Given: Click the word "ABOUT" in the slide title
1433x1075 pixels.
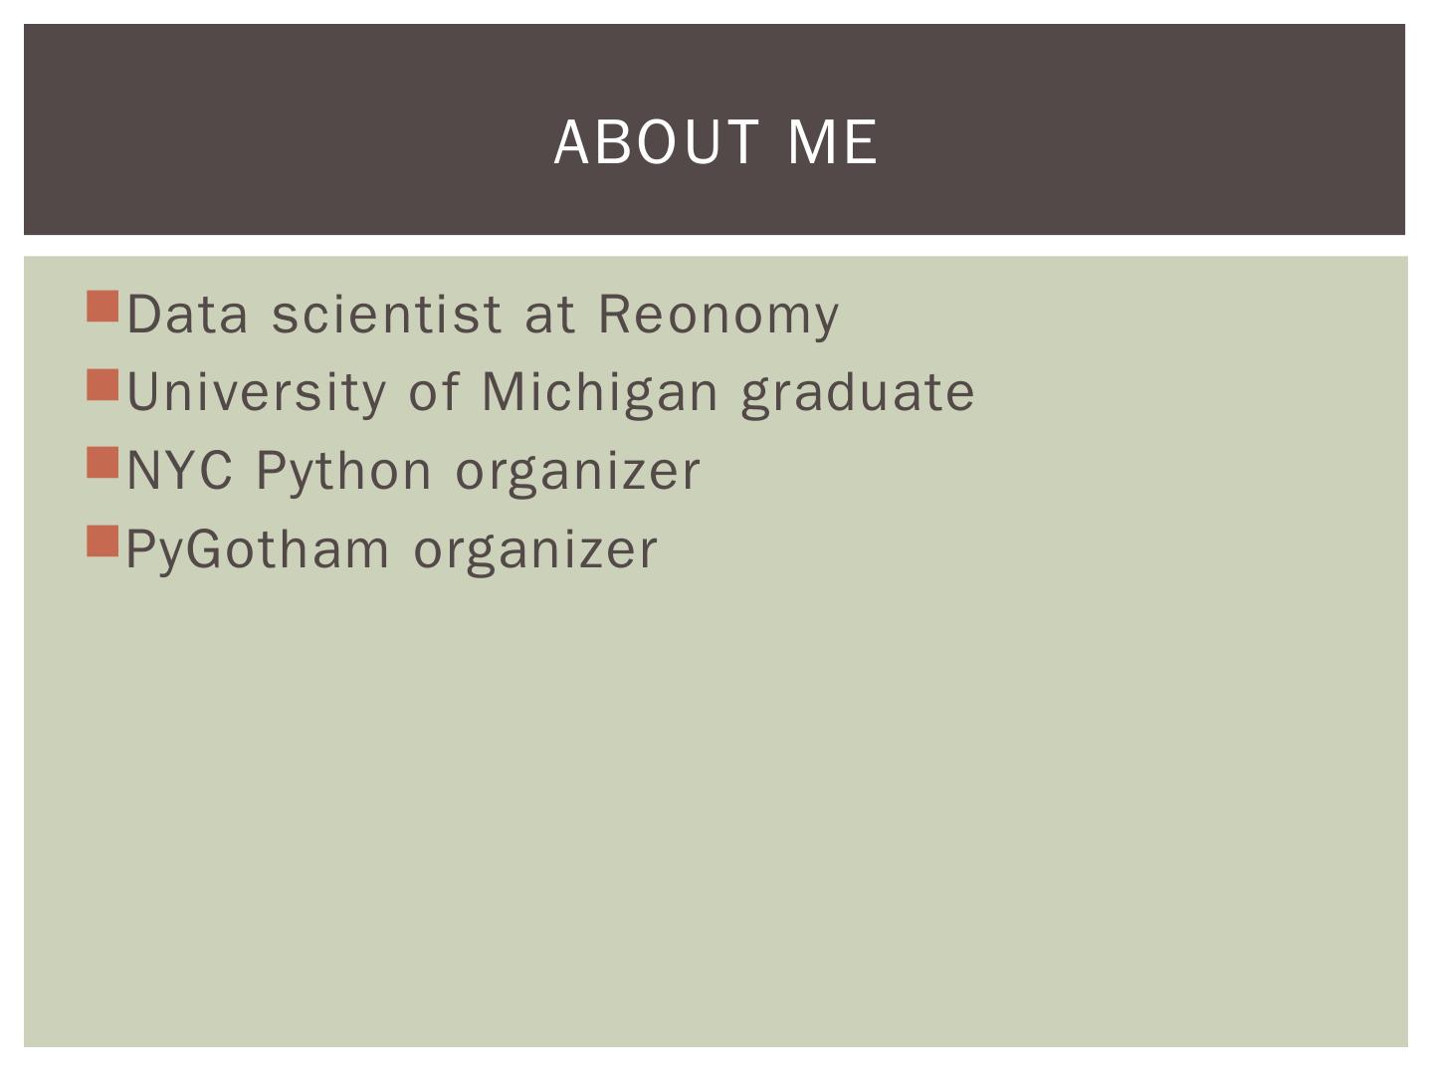Looking at the screenshot, I should (x=657, y=142).
